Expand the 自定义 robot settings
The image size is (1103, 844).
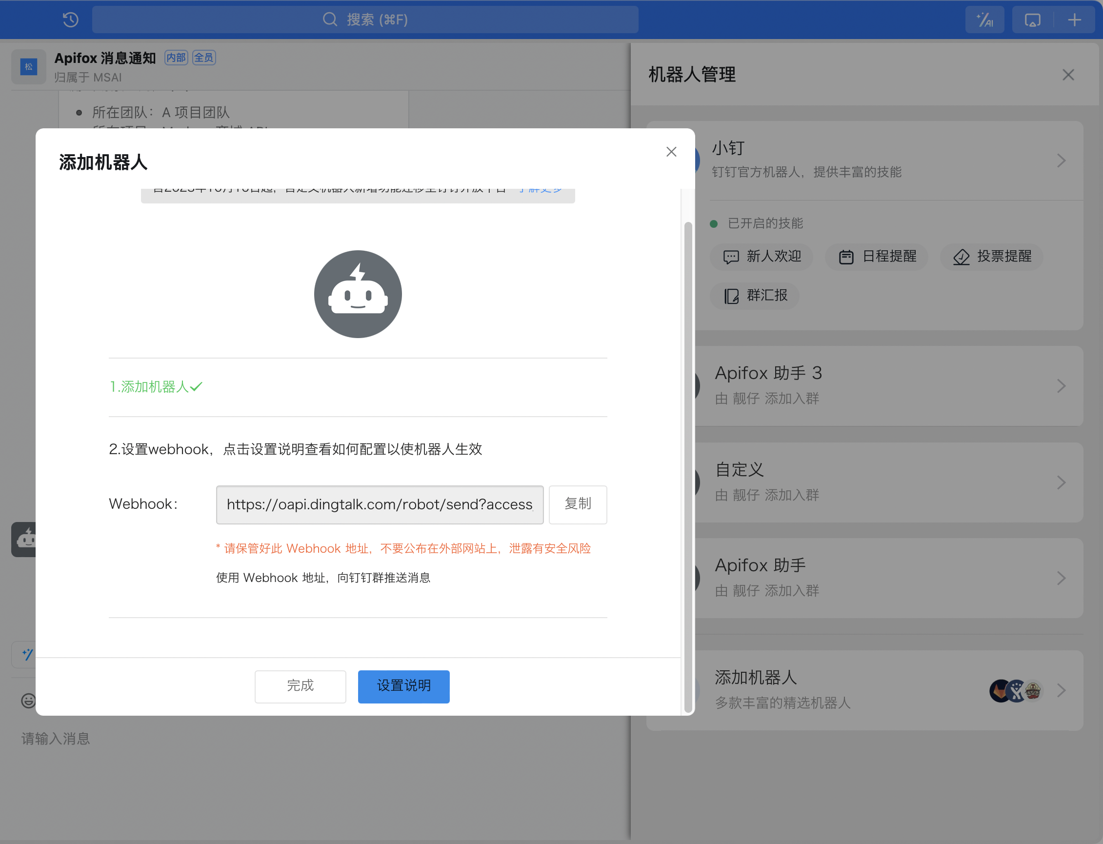coord(1062,482)
